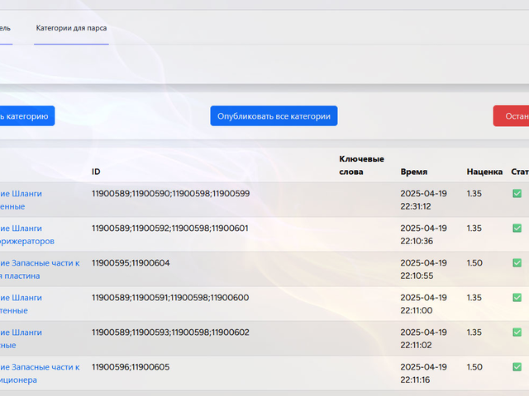Click the "ID" column header
This screenshot has width=529, height=396.
point(96,172)
